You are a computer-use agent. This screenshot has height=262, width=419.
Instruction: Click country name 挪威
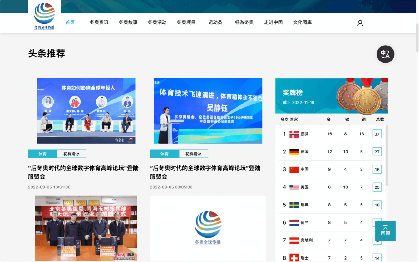point(304,134)
